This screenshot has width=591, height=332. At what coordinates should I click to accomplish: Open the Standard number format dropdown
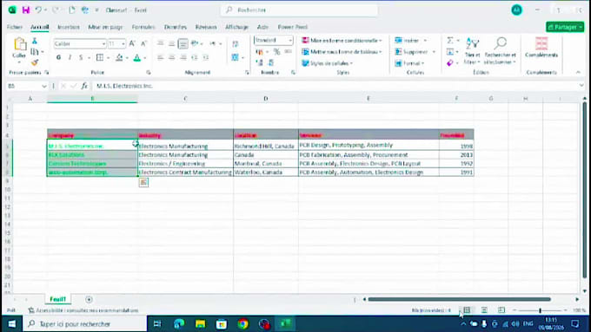pos(289,40)
